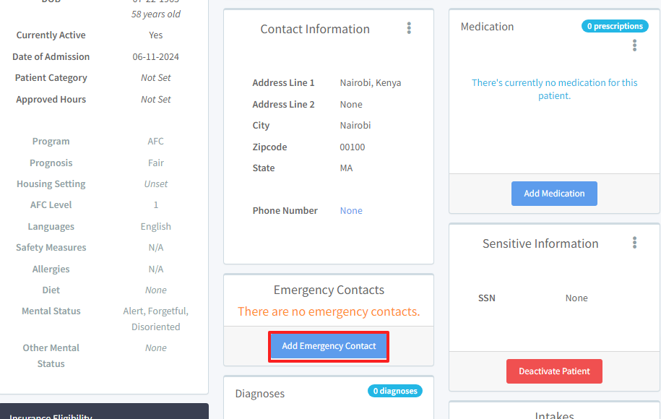661x419 pixels.
Task: Click the Phone Number None link
Action: (351, 211)
